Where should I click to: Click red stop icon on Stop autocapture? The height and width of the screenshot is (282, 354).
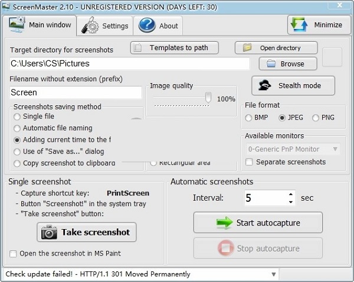tap(226, 248)
